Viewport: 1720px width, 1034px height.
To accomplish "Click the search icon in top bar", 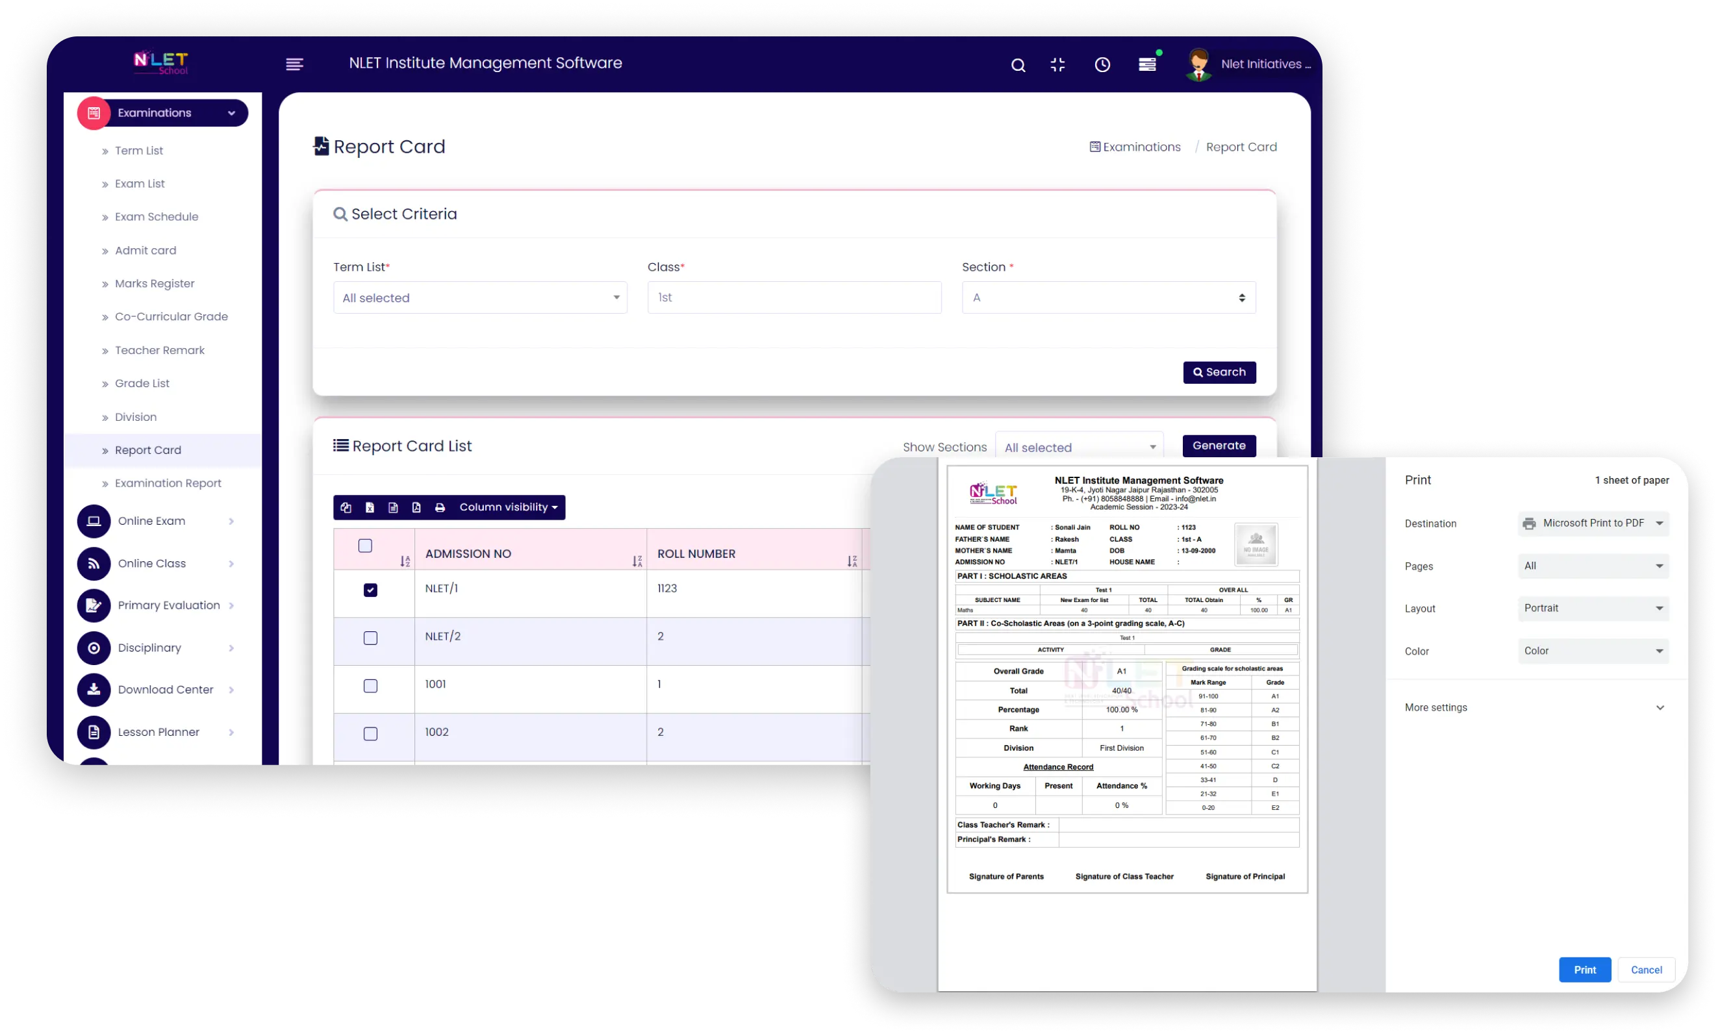I will tap(1018, 65).
